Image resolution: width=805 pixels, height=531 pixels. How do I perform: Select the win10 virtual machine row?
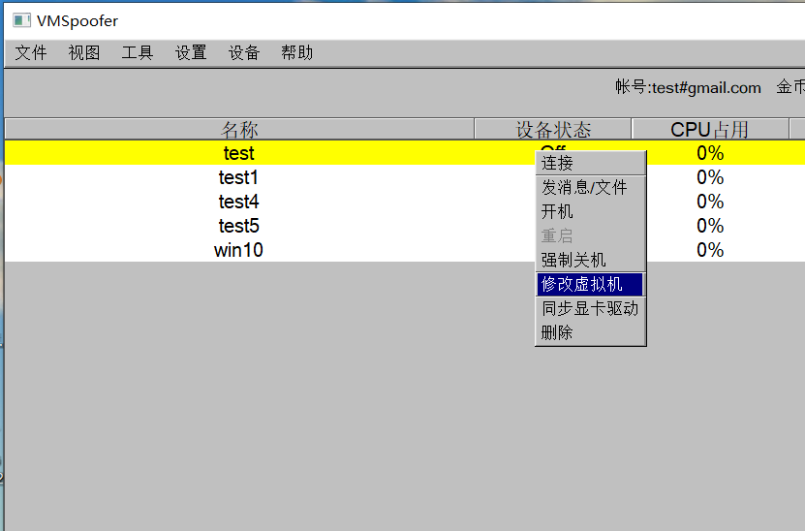pos(239,250)
